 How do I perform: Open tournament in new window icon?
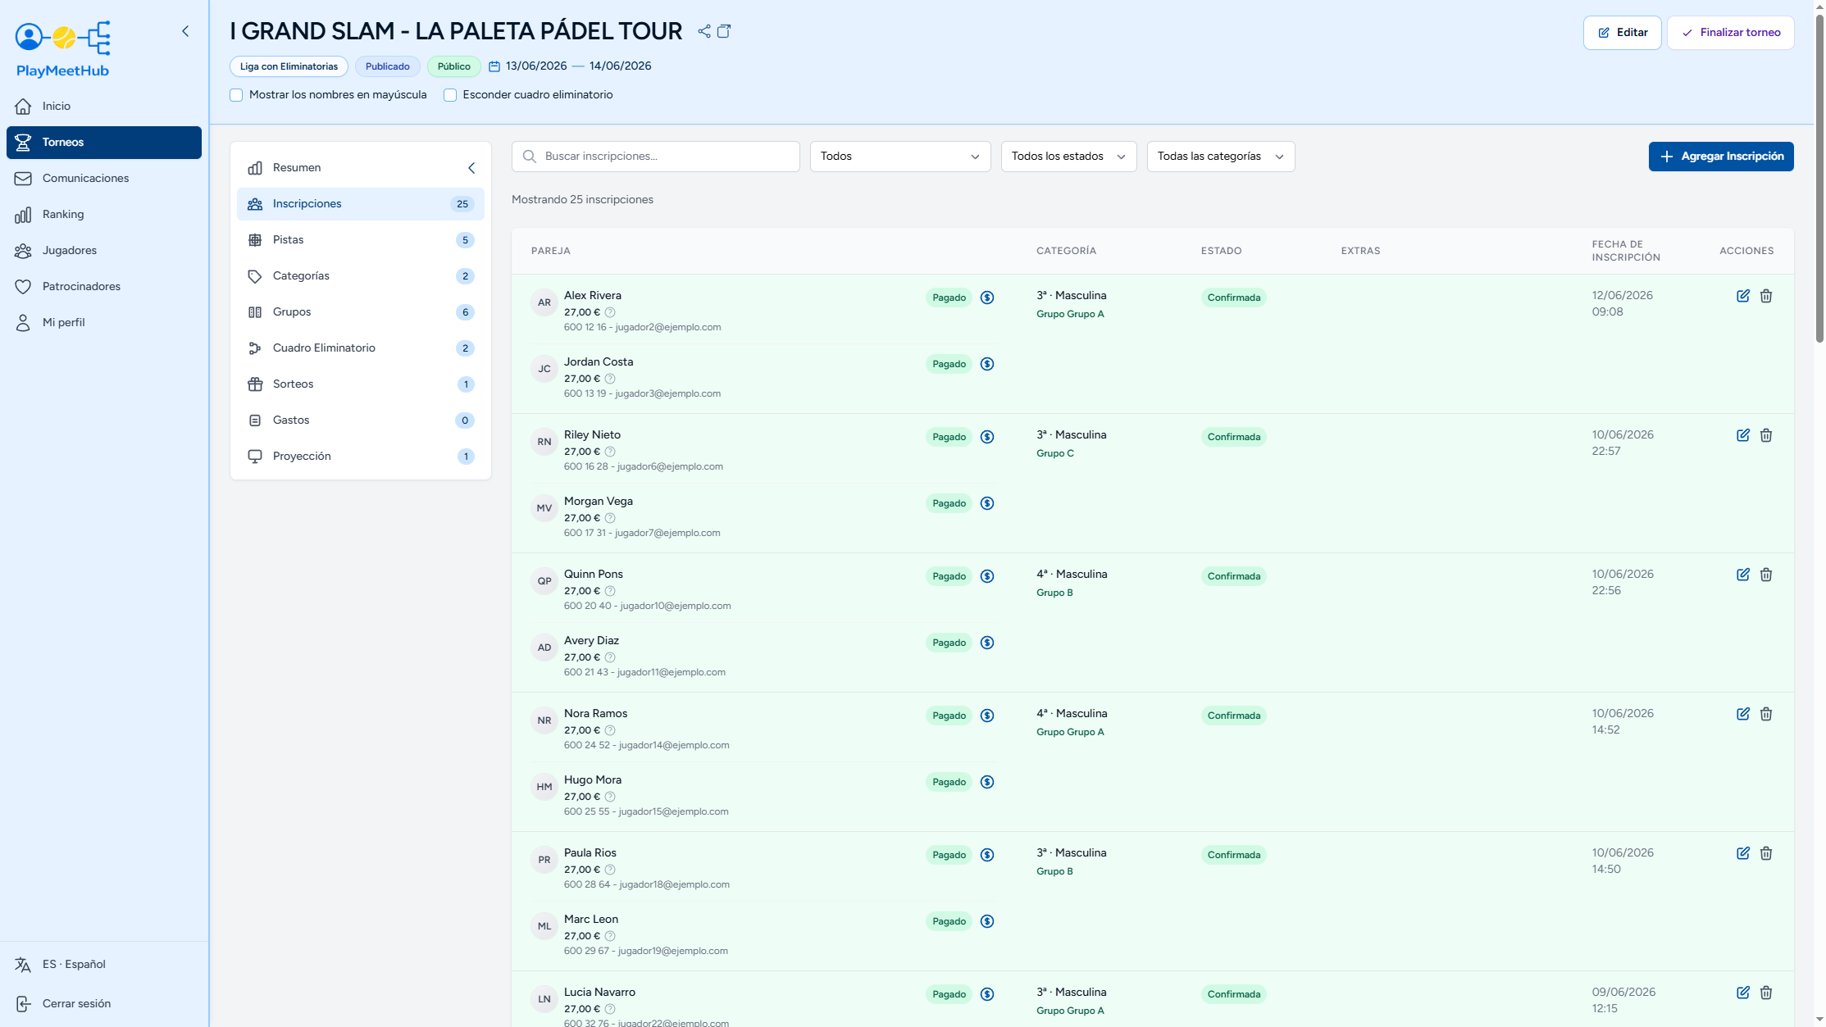[x=724, y=31]
